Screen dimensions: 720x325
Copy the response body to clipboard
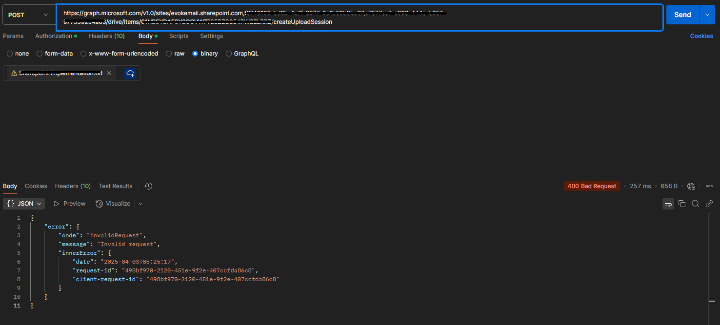pos(682,204)
